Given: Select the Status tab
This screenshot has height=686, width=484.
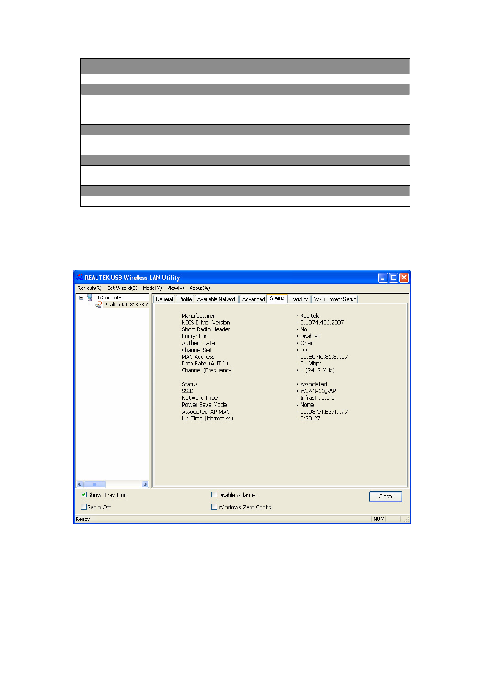Looking at the screenshot, I should click(277, 299).
